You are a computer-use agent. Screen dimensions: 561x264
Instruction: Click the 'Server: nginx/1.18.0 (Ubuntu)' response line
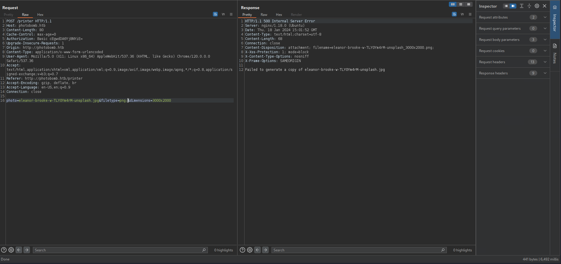pyautogui.click(x=275, y=26)
